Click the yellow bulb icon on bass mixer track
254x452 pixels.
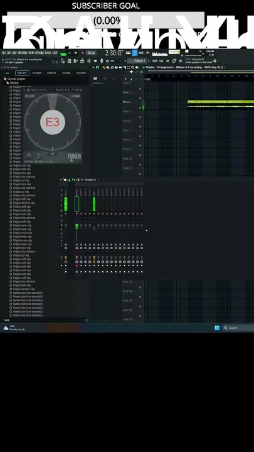(x=94, y=257)
